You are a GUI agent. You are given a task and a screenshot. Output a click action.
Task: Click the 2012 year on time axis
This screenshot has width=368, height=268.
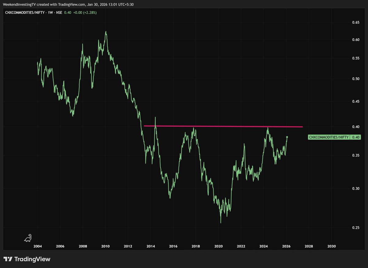point(128,246)
